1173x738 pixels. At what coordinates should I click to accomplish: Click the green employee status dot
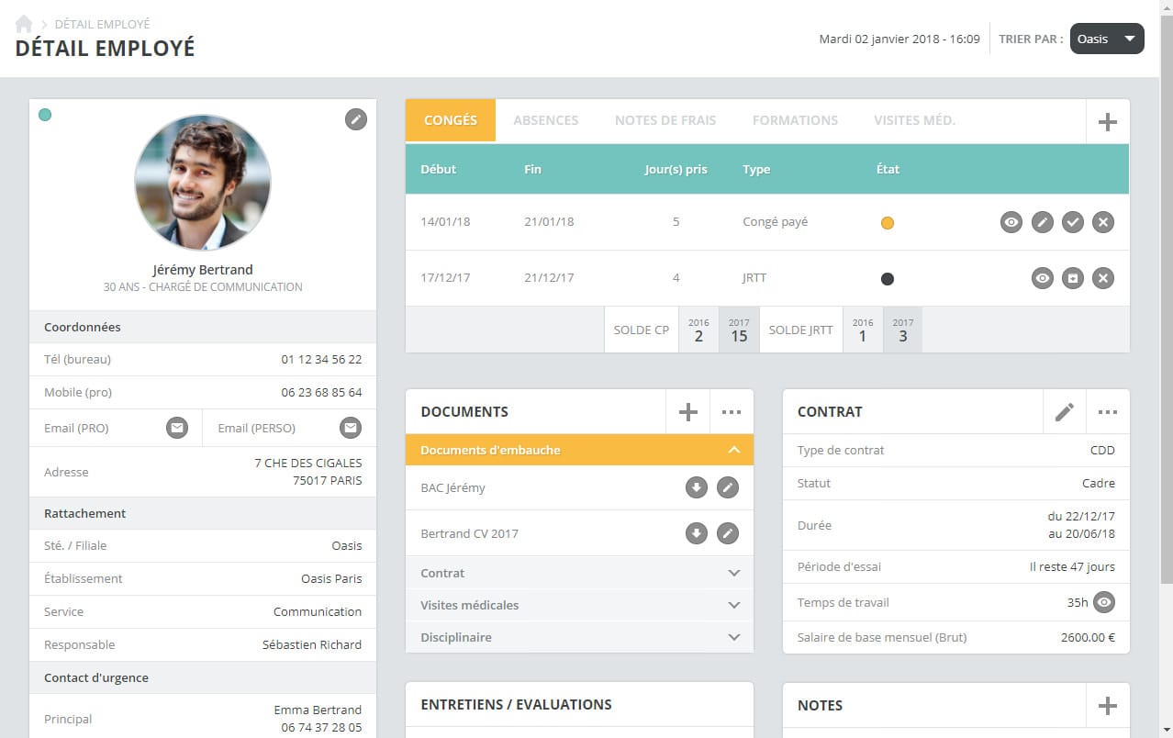(45, 115)
